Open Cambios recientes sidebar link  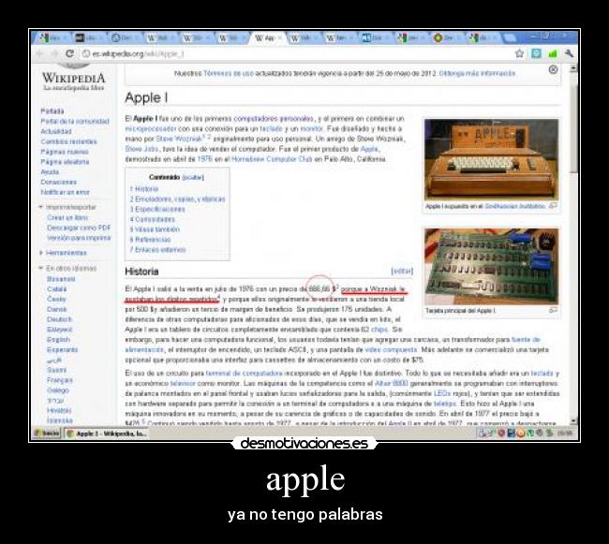tap(68, 141)
